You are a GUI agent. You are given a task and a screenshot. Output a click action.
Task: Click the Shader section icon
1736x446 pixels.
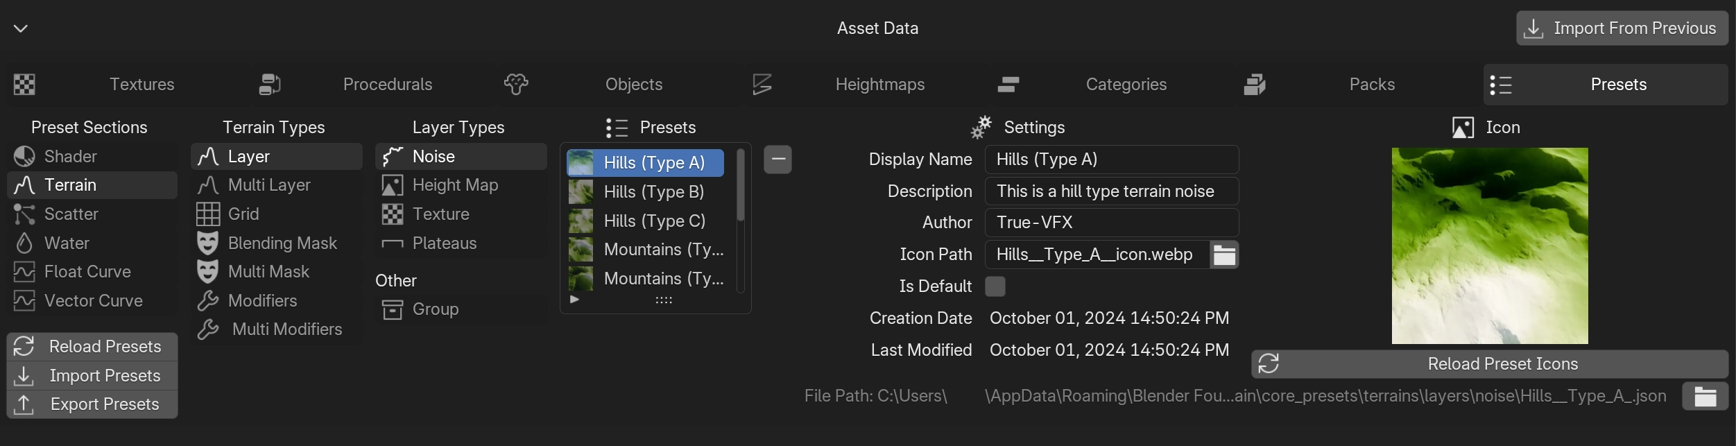[24, 157]
